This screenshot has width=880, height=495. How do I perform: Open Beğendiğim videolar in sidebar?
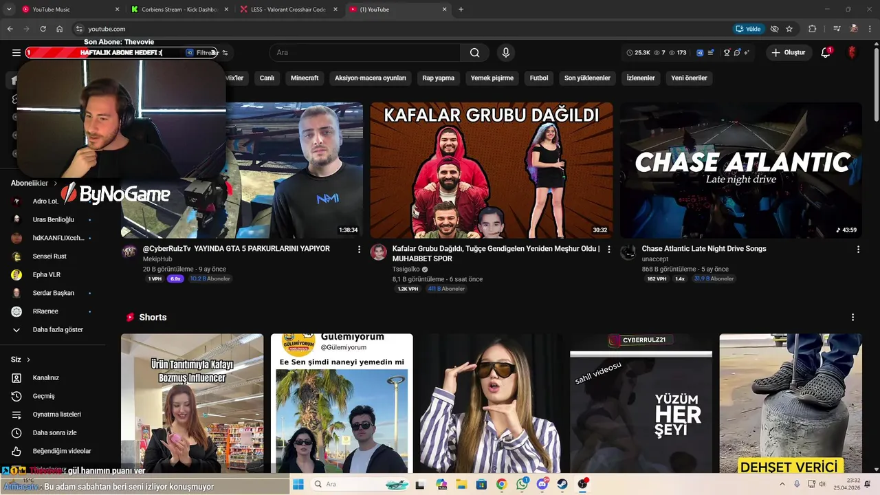(52, 451)
